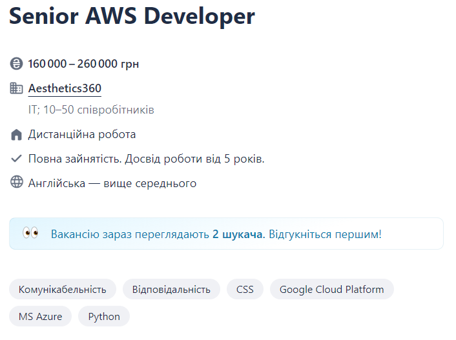This screenshot has height=340, width=456.
Task: Click the banner saying 2 шукача are viewing
Action: tap(216, 234)
